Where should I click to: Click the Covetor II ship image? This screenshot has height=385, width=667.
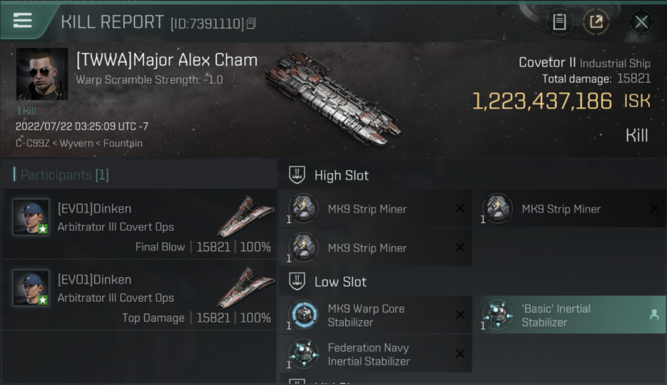pyautogui.click(x=332, y=98)
